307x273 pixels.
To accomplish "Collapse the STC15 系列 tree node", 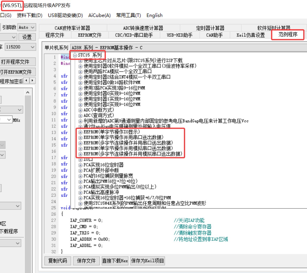I will pos(75,55).
